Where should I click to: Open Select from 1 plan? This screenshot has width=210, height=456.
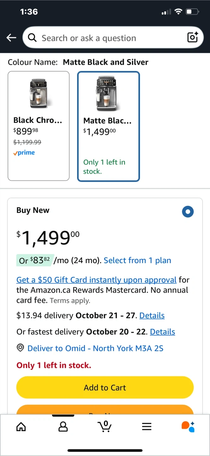[x=137, y=260]
